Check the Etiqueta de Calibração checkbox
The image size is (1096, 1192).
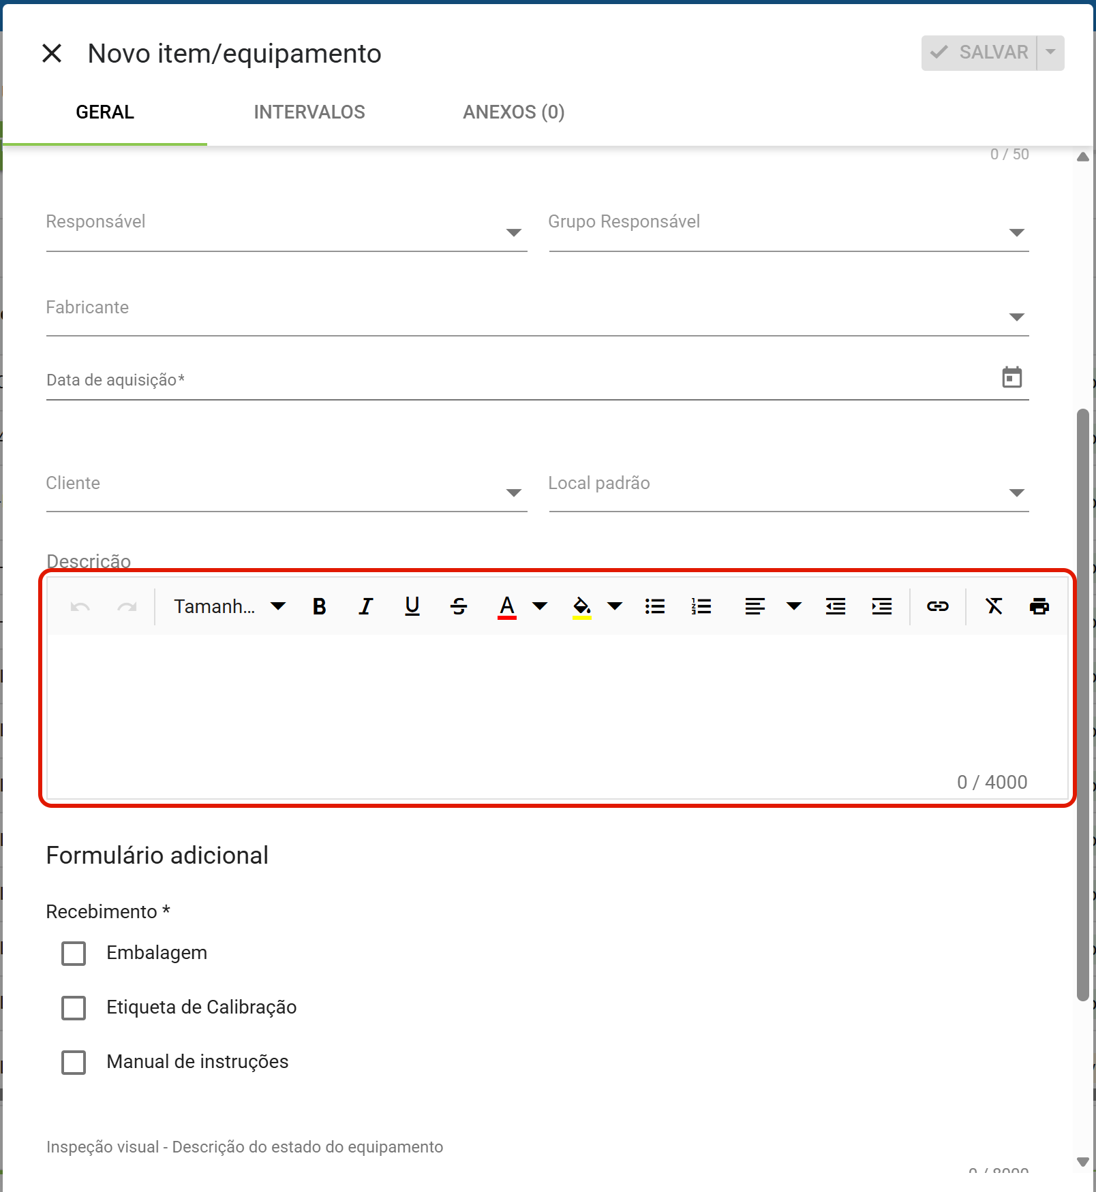pos(74,1008)
